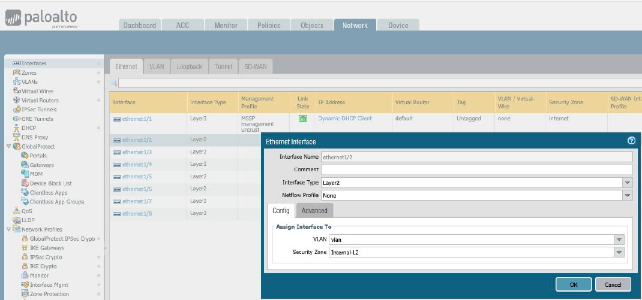
Task: Click the QoS icon in left panel
Action: tap(17, 211)
